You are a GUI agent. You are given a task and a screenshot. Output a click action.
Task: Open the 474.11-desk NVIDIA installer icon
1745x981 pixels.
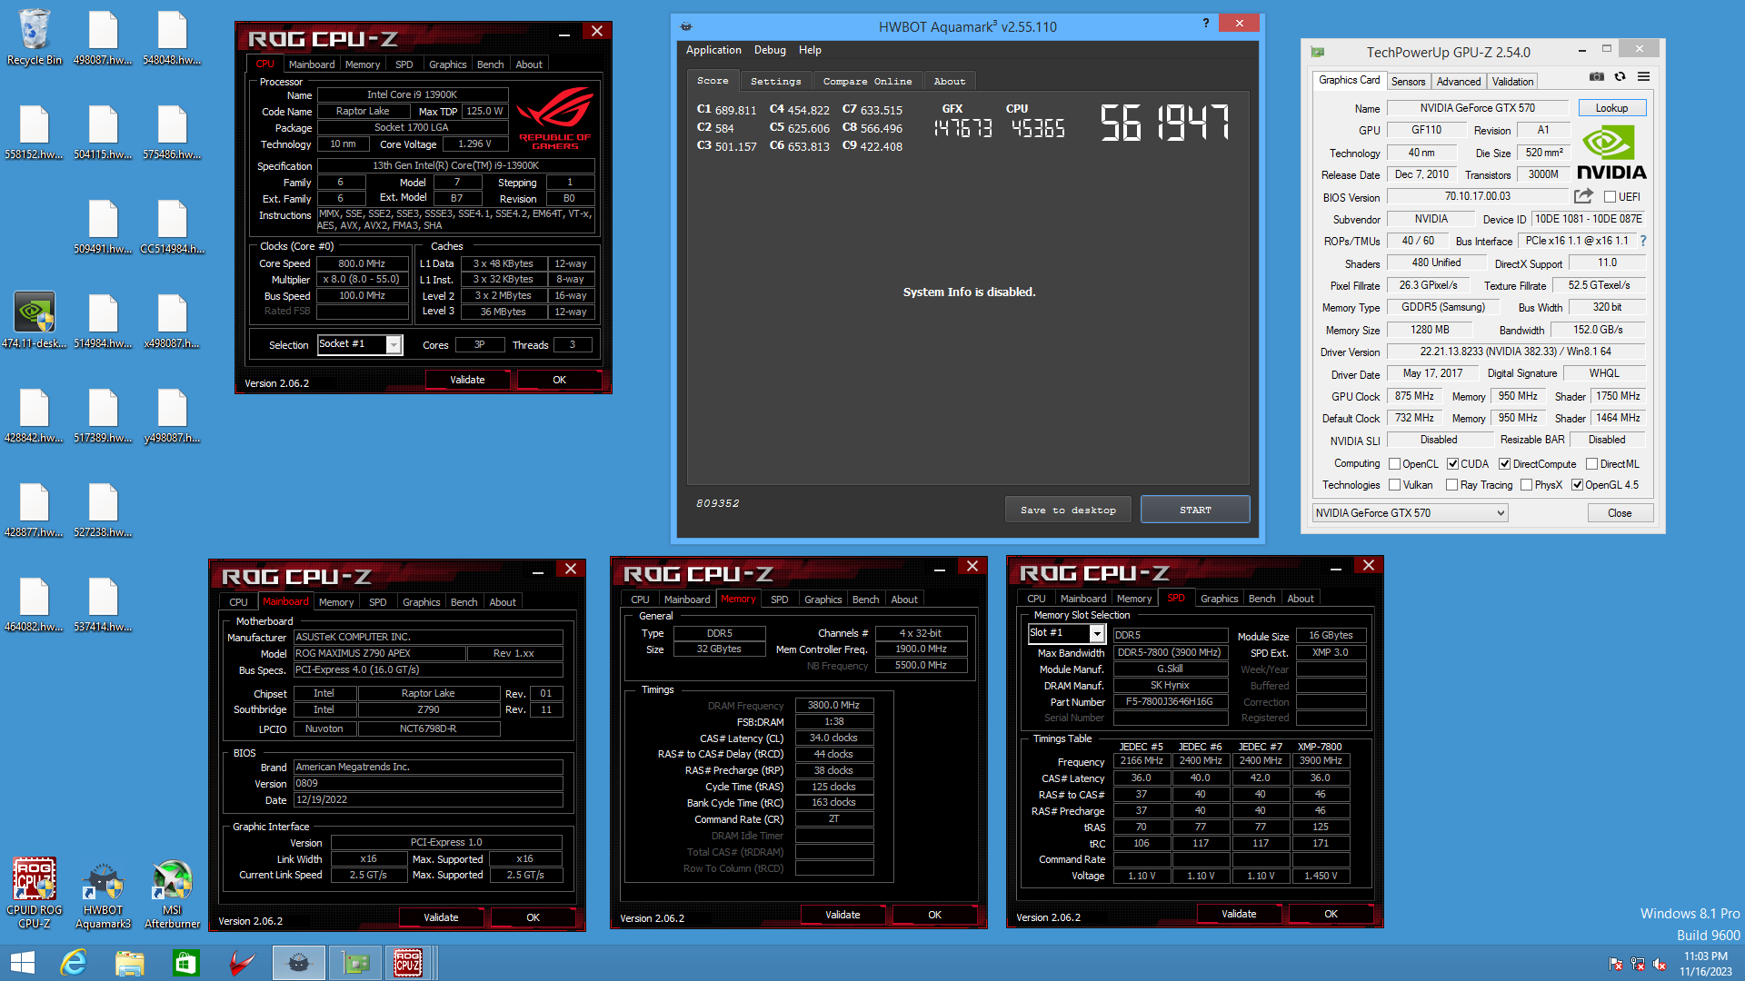pos(35,320)
